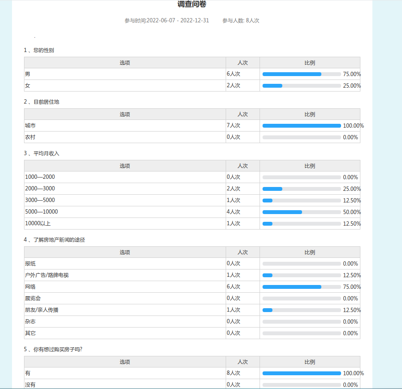The height and width of the screenshot is (389, 402).
Task: Select the 户外广告/路牌电视 option label
Action: click(47, 275)
